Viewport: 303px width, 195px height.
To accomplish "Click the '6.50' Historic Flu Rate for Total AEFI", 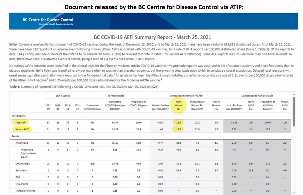I will (160, 123).
